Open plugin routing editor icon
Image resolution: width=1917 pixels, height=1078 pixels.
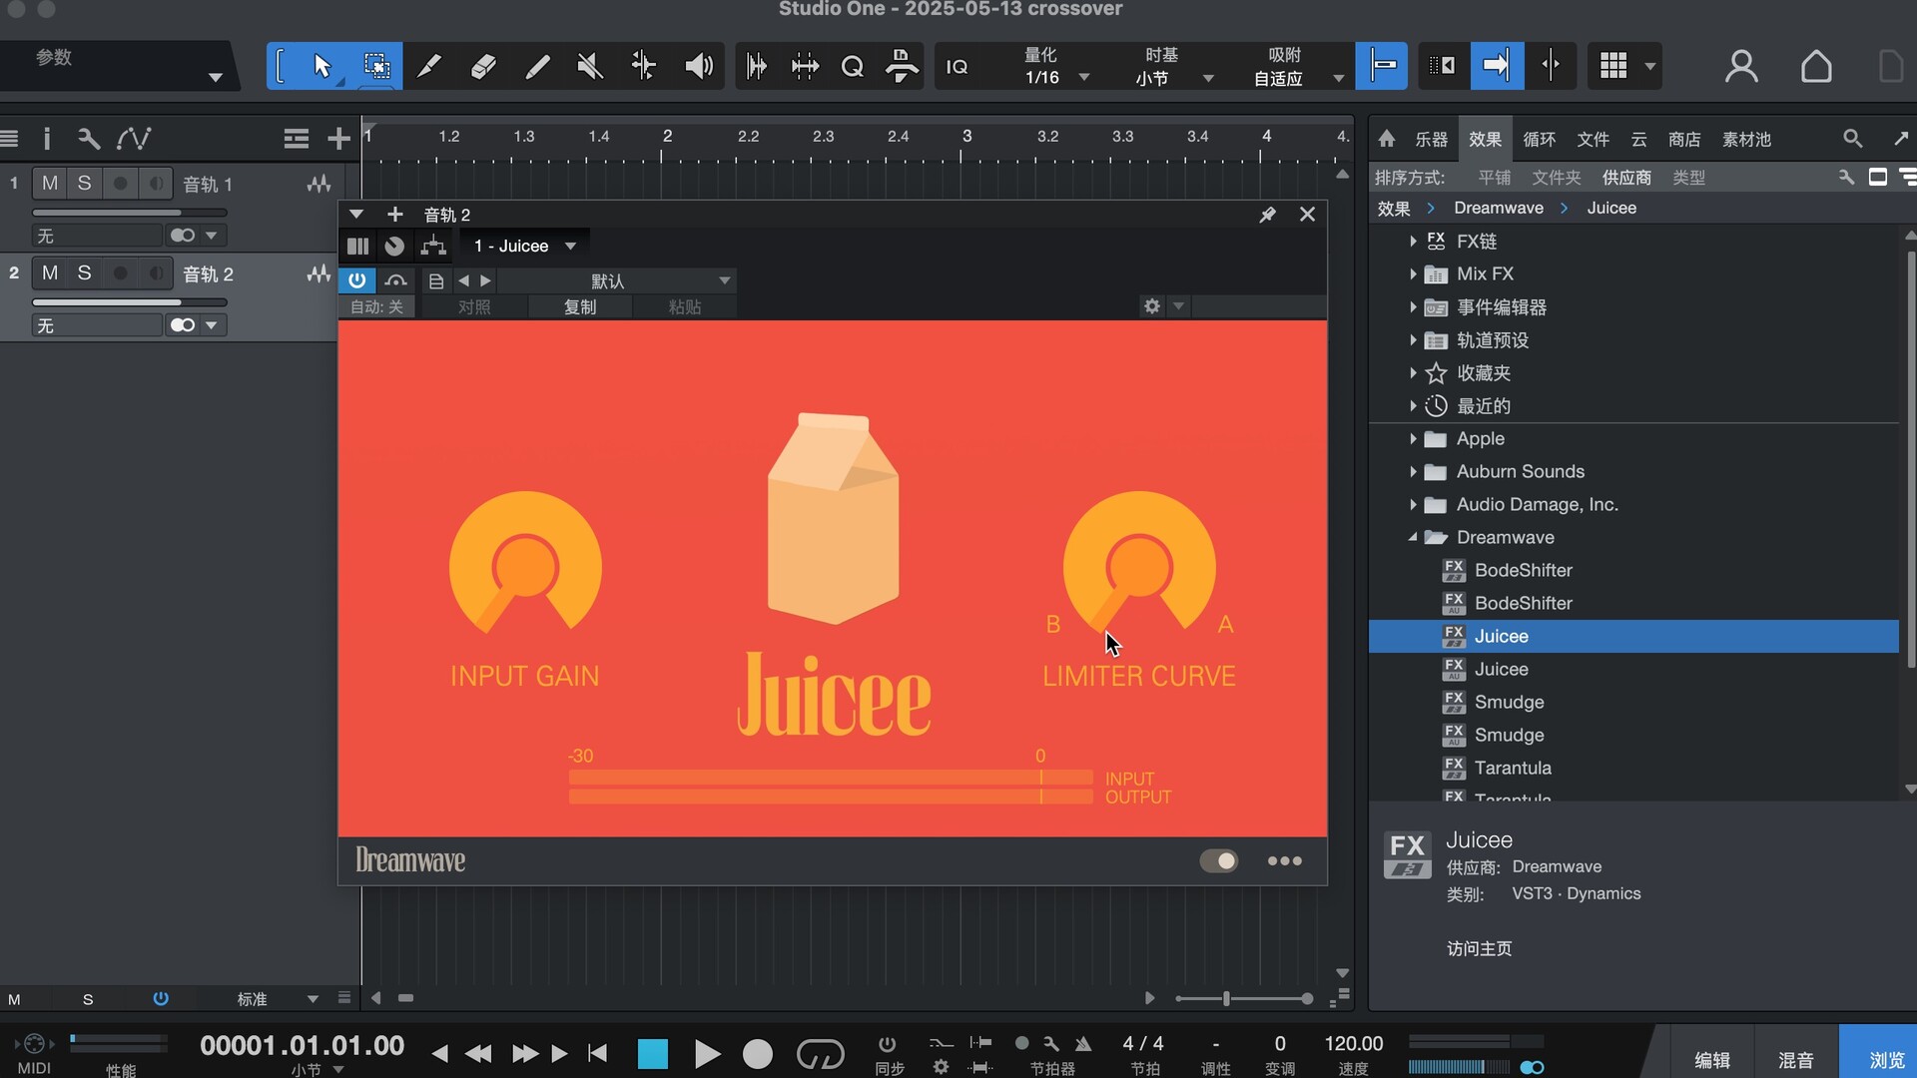pos(433,246)
